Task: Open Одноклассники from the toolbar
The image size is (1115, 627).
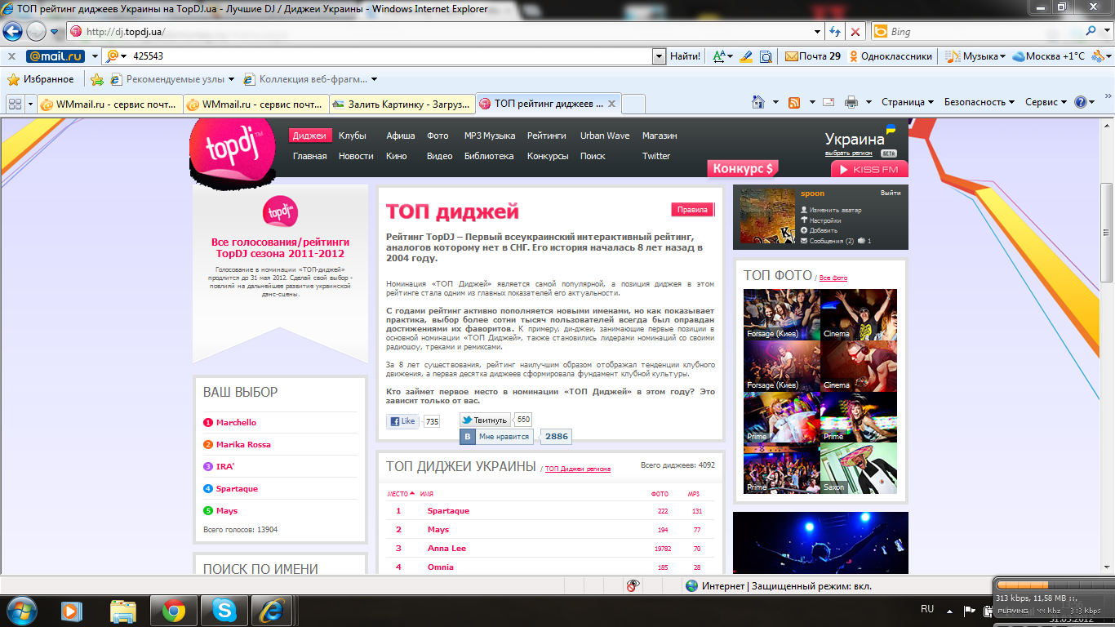Action: click(x=891, y=56)
